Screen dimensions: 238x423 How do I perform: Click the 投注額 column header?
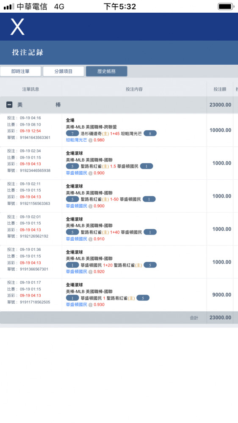point(220,89)
